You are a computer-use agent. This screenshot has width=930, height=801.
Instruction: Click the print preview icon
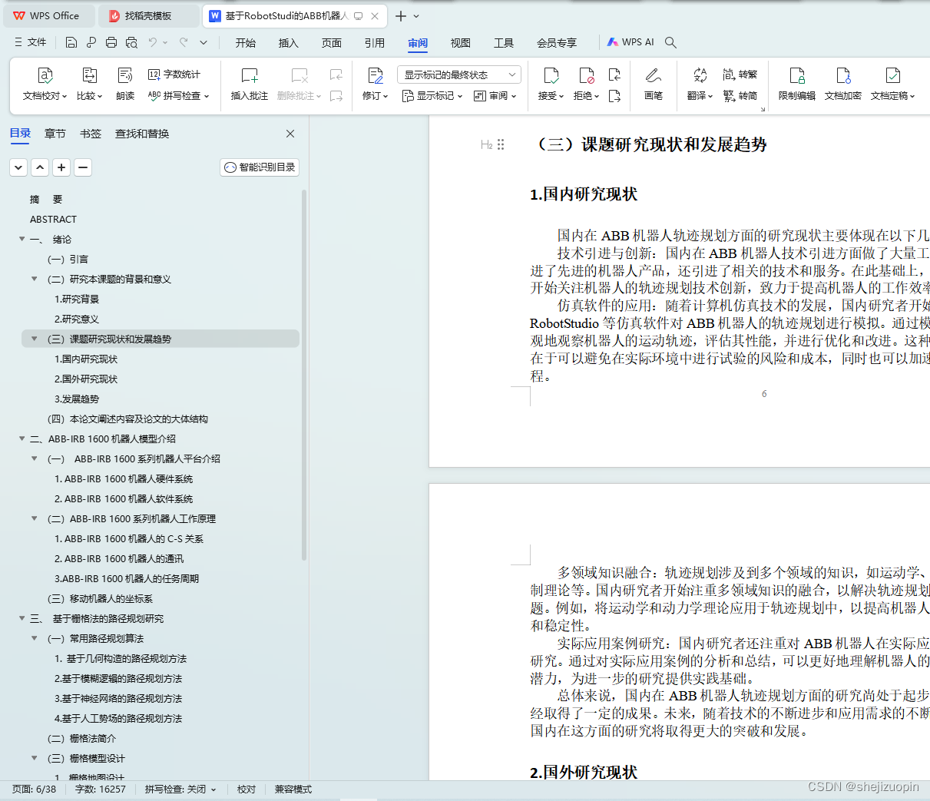point(131,42)
